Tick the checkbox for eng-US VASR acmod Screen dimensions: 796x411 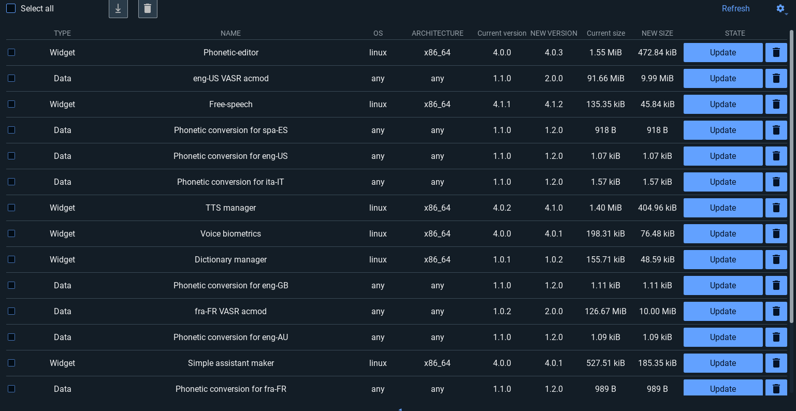(11, 79)
